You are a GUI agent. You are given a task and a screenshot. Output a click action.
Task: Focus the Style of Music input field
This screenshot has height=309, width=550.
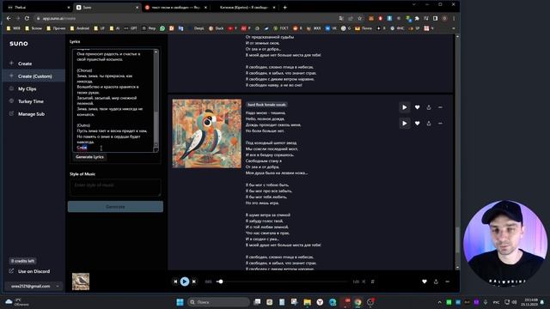coord(115,187)
